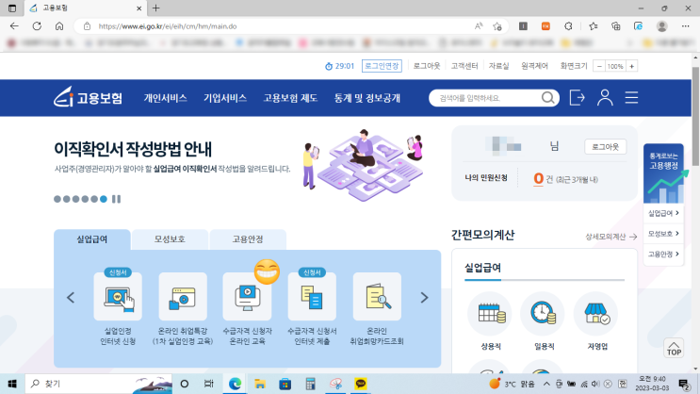Image resolution: width=700 pixels, height=394 pixels.
Task: Expand 실업급여 in side quick menu
Action: (663, 213)
